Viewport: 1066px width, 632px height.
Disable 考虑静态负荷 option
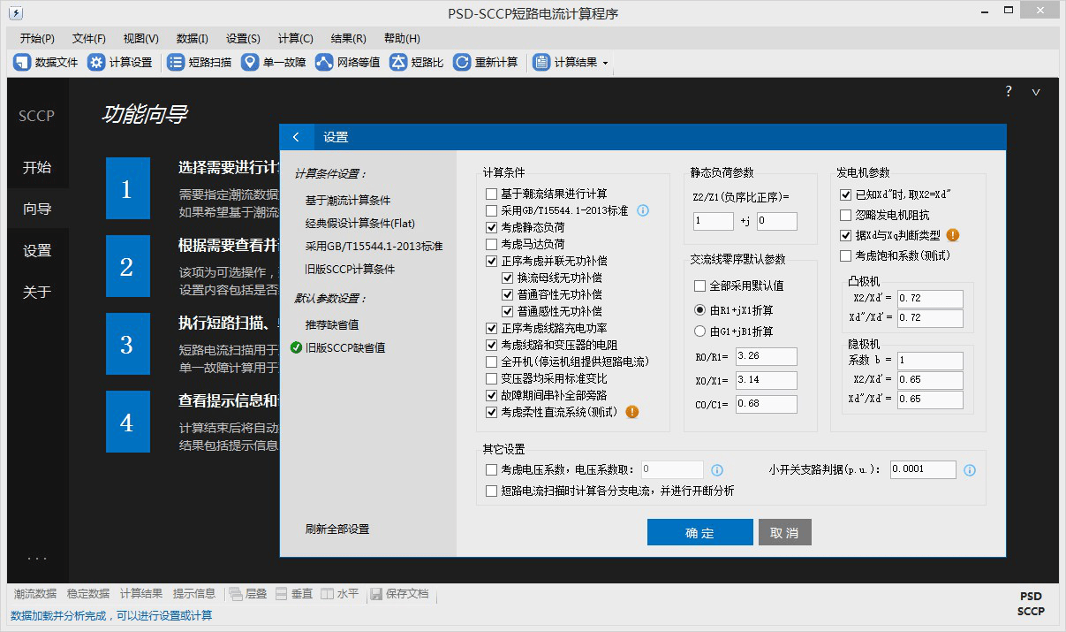tap(492, 227)
